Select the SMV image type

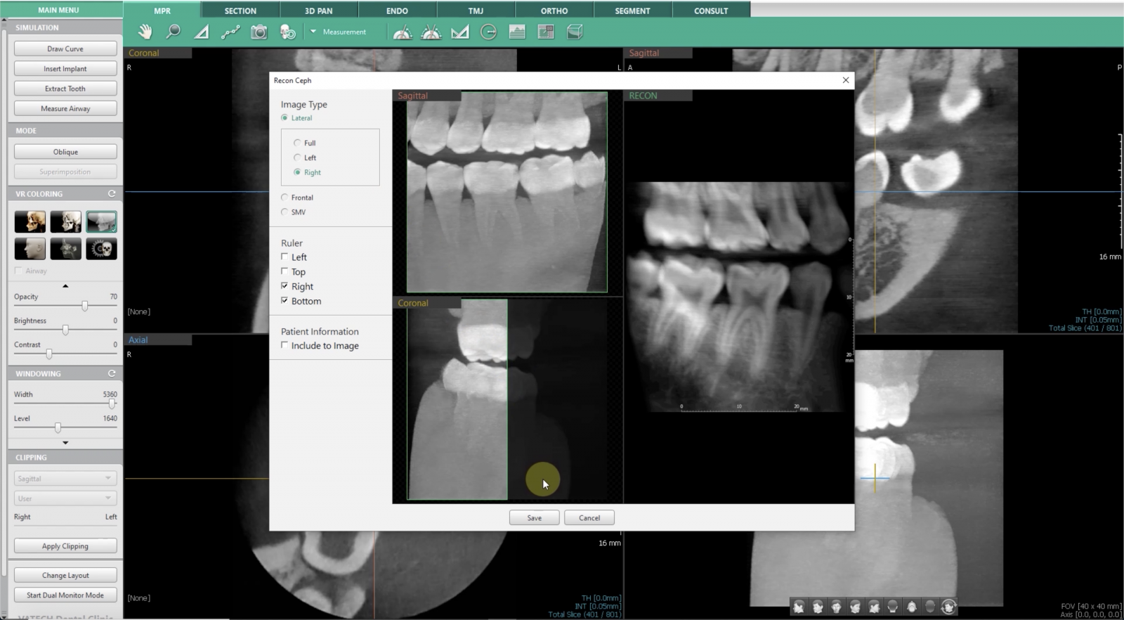point(285,212)
